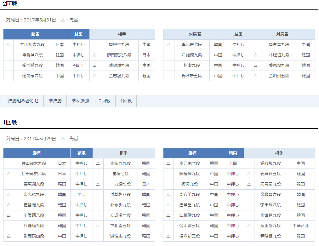Image resolution: width=319 pixels, height=246 pixels.
Task: Go to the 2回戦 navigation tab
Action: 105,101
